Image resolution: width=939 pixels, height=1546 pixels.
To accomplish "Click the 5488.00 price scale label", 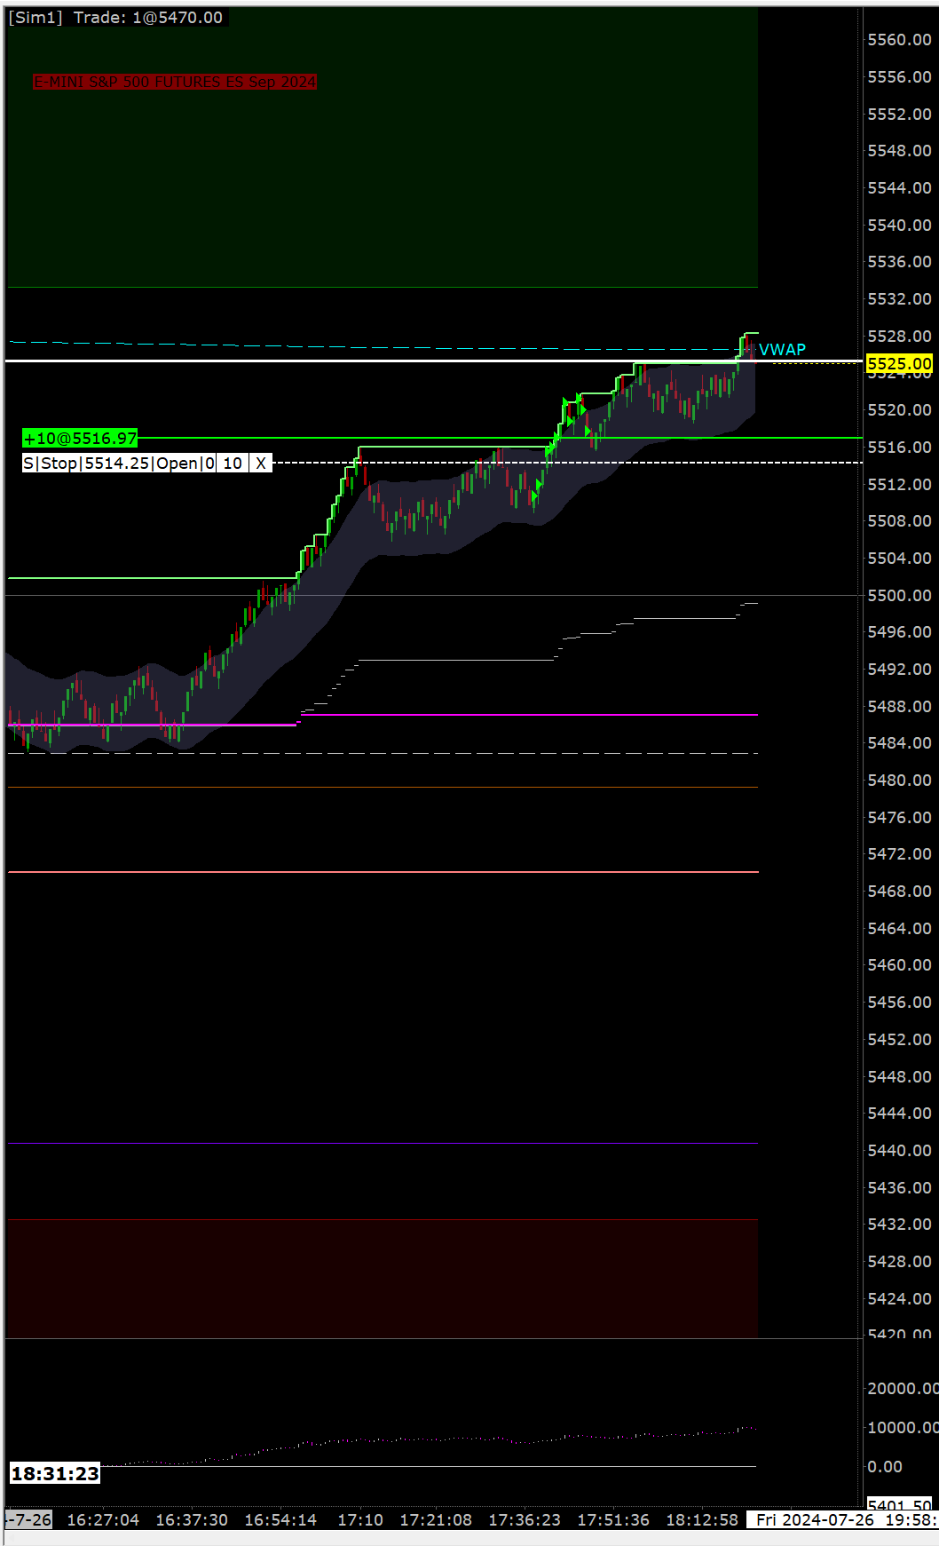I will (899, 707).
